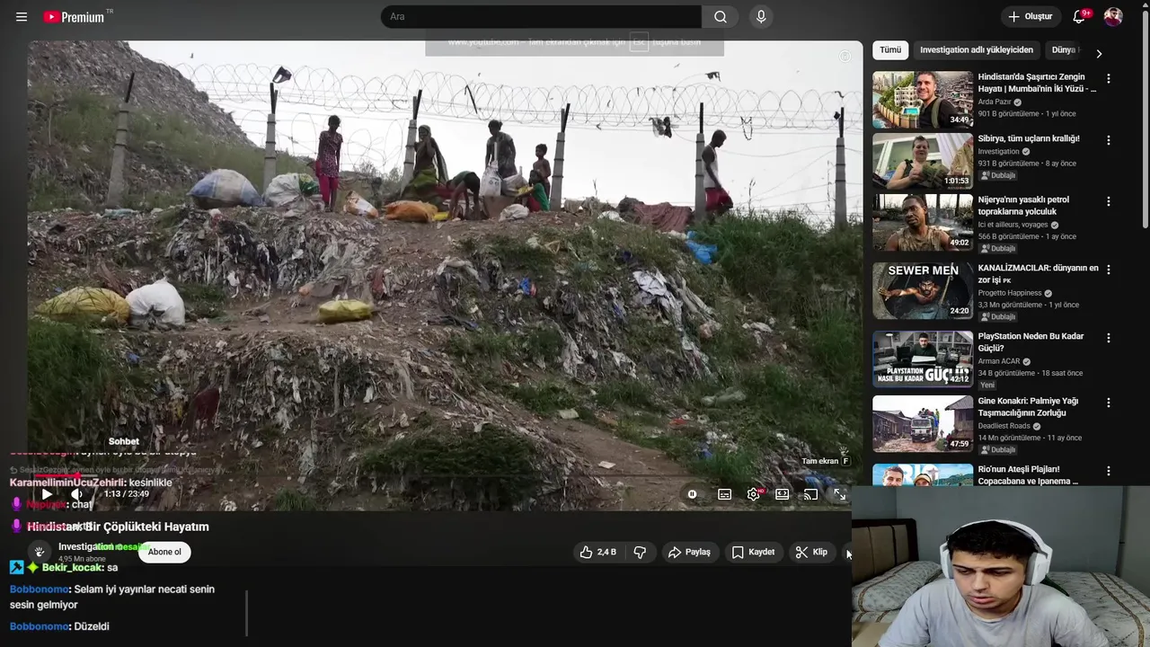
Task: Open options for Nijerya'nın yasaklı petrol video
Action: pyautogui.click(x=1109, y=201)
